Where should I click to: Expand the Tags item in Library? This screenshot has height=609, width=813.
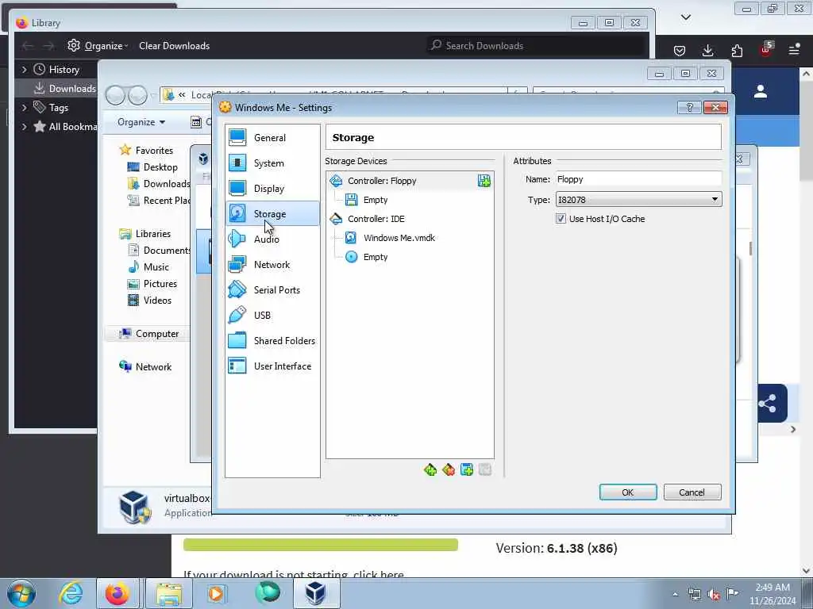(x=25, y=108)
